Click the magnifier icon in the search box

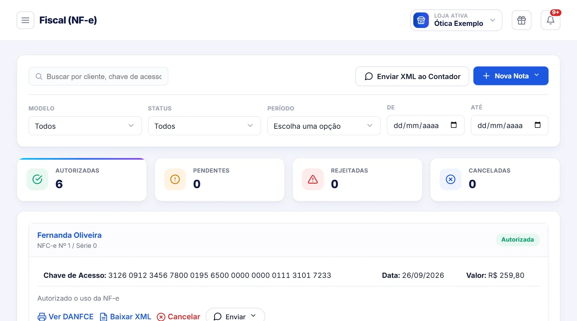(x=39, y=77)
